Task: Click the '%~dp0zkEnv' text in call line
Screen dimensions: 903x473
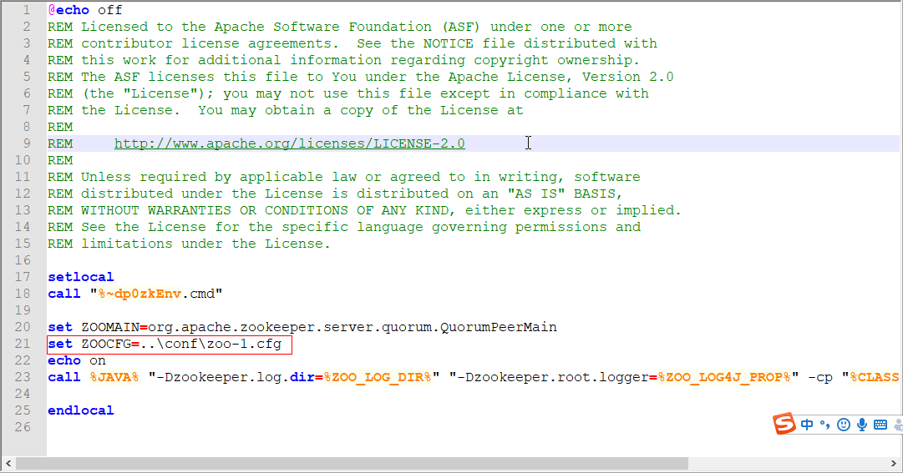Action: [x=140, y=294]
